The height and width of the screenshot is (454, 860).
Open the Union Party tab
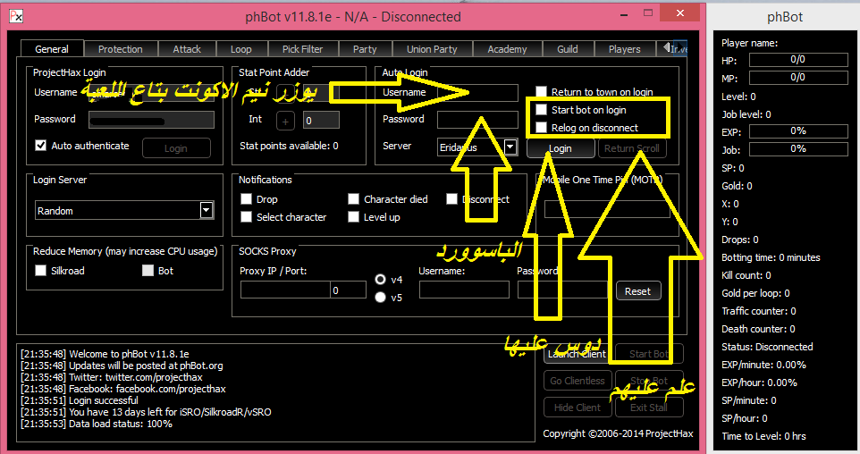[432, 49]
